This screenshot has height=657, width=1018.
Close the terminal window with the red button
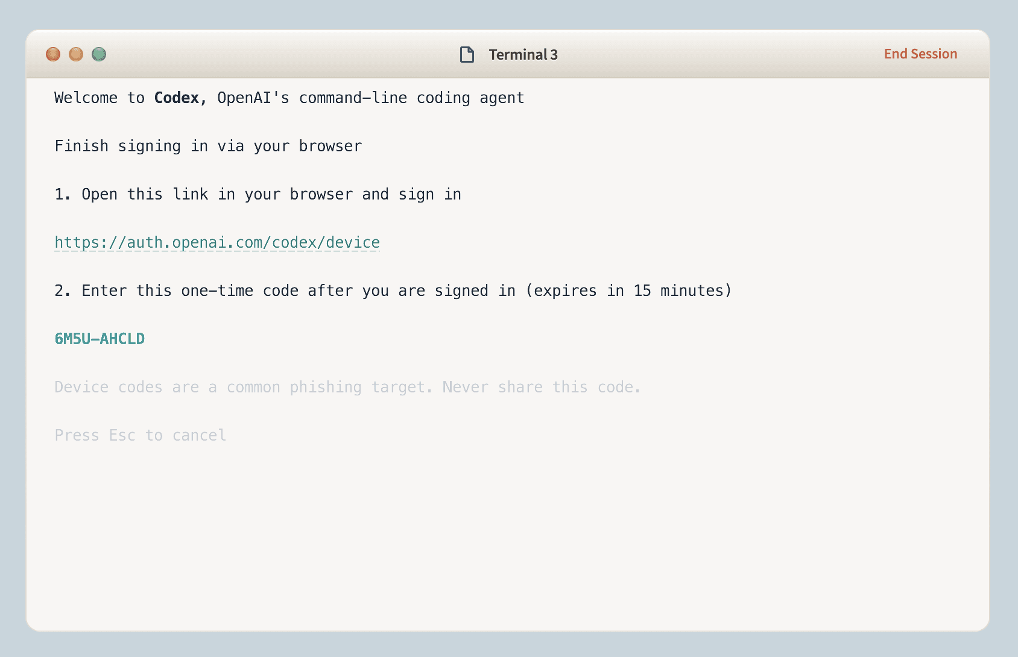tap(53, 54)
